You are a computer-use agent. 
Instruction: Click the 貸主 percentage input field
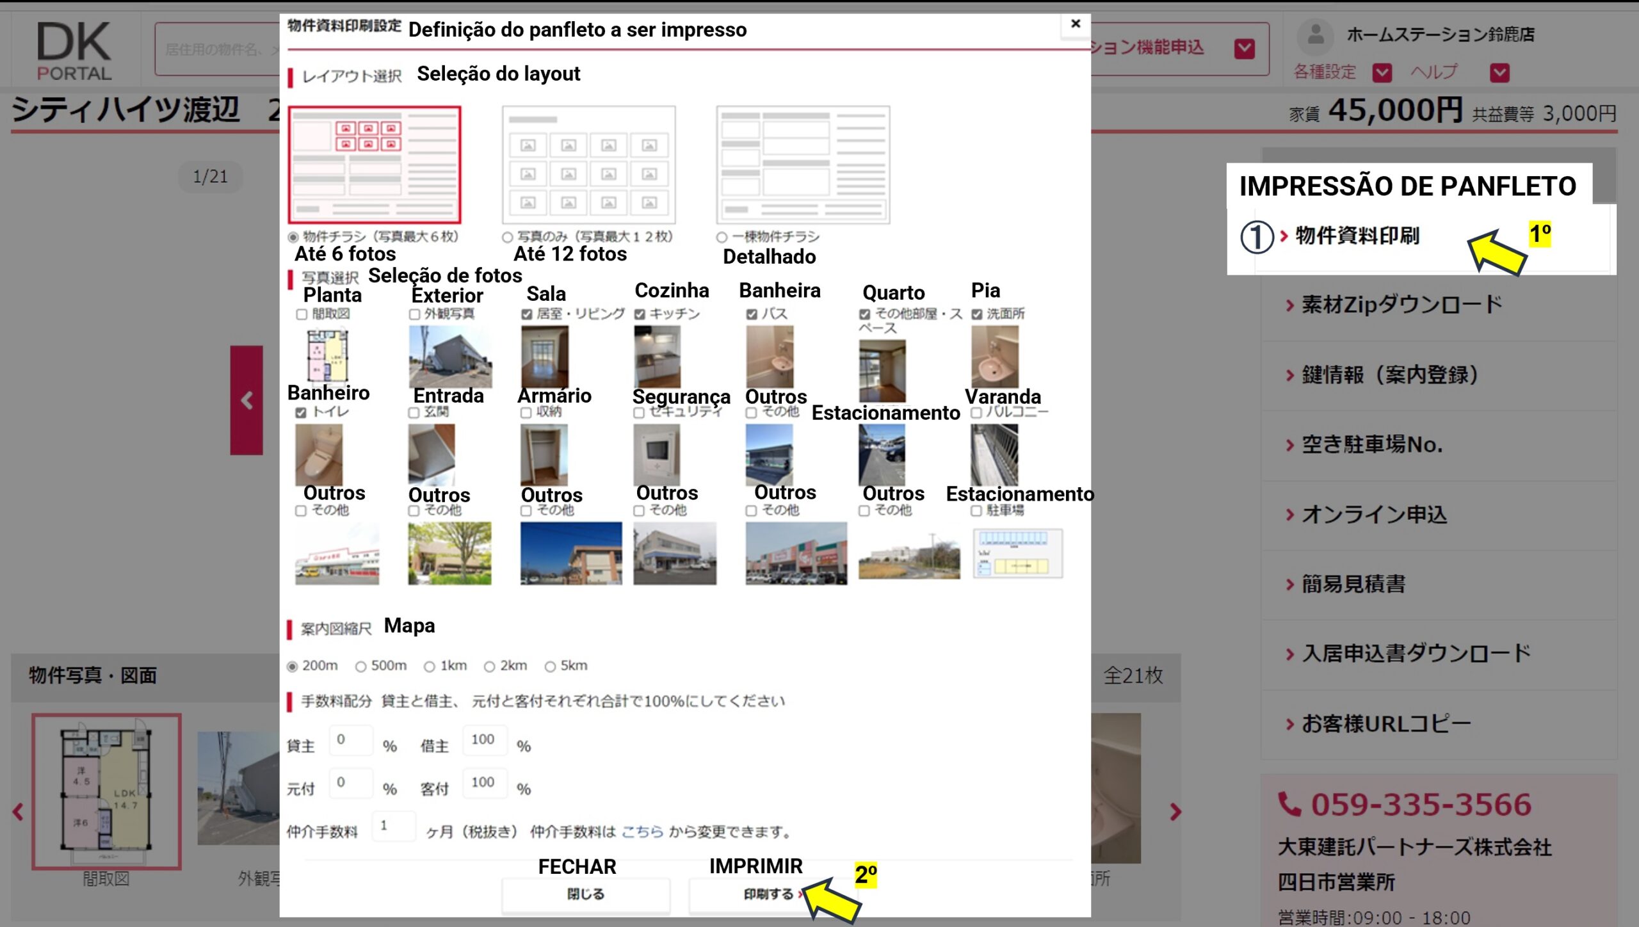tap(350, 740)
